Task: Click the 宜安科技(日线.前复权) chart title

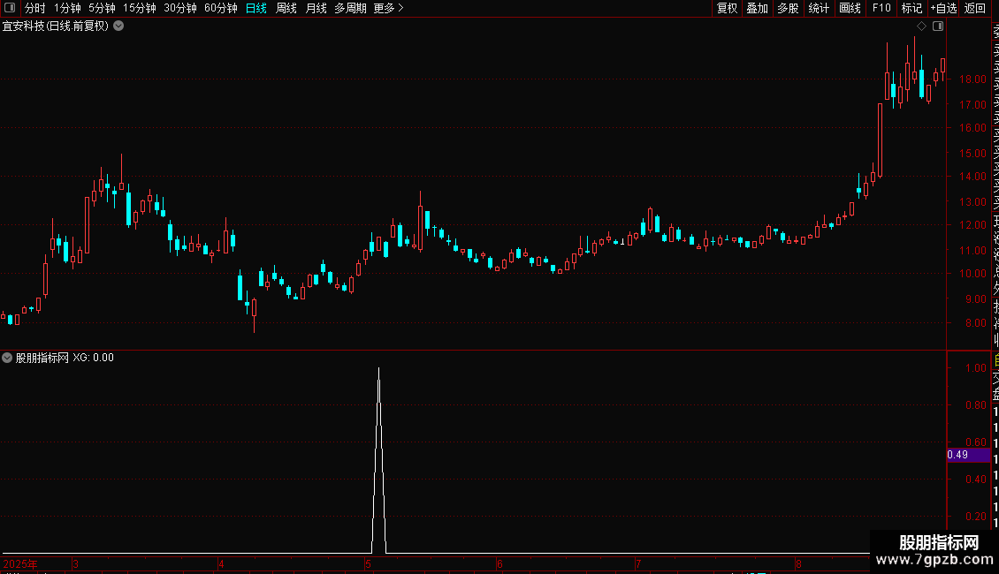Action: pos(56,26)
